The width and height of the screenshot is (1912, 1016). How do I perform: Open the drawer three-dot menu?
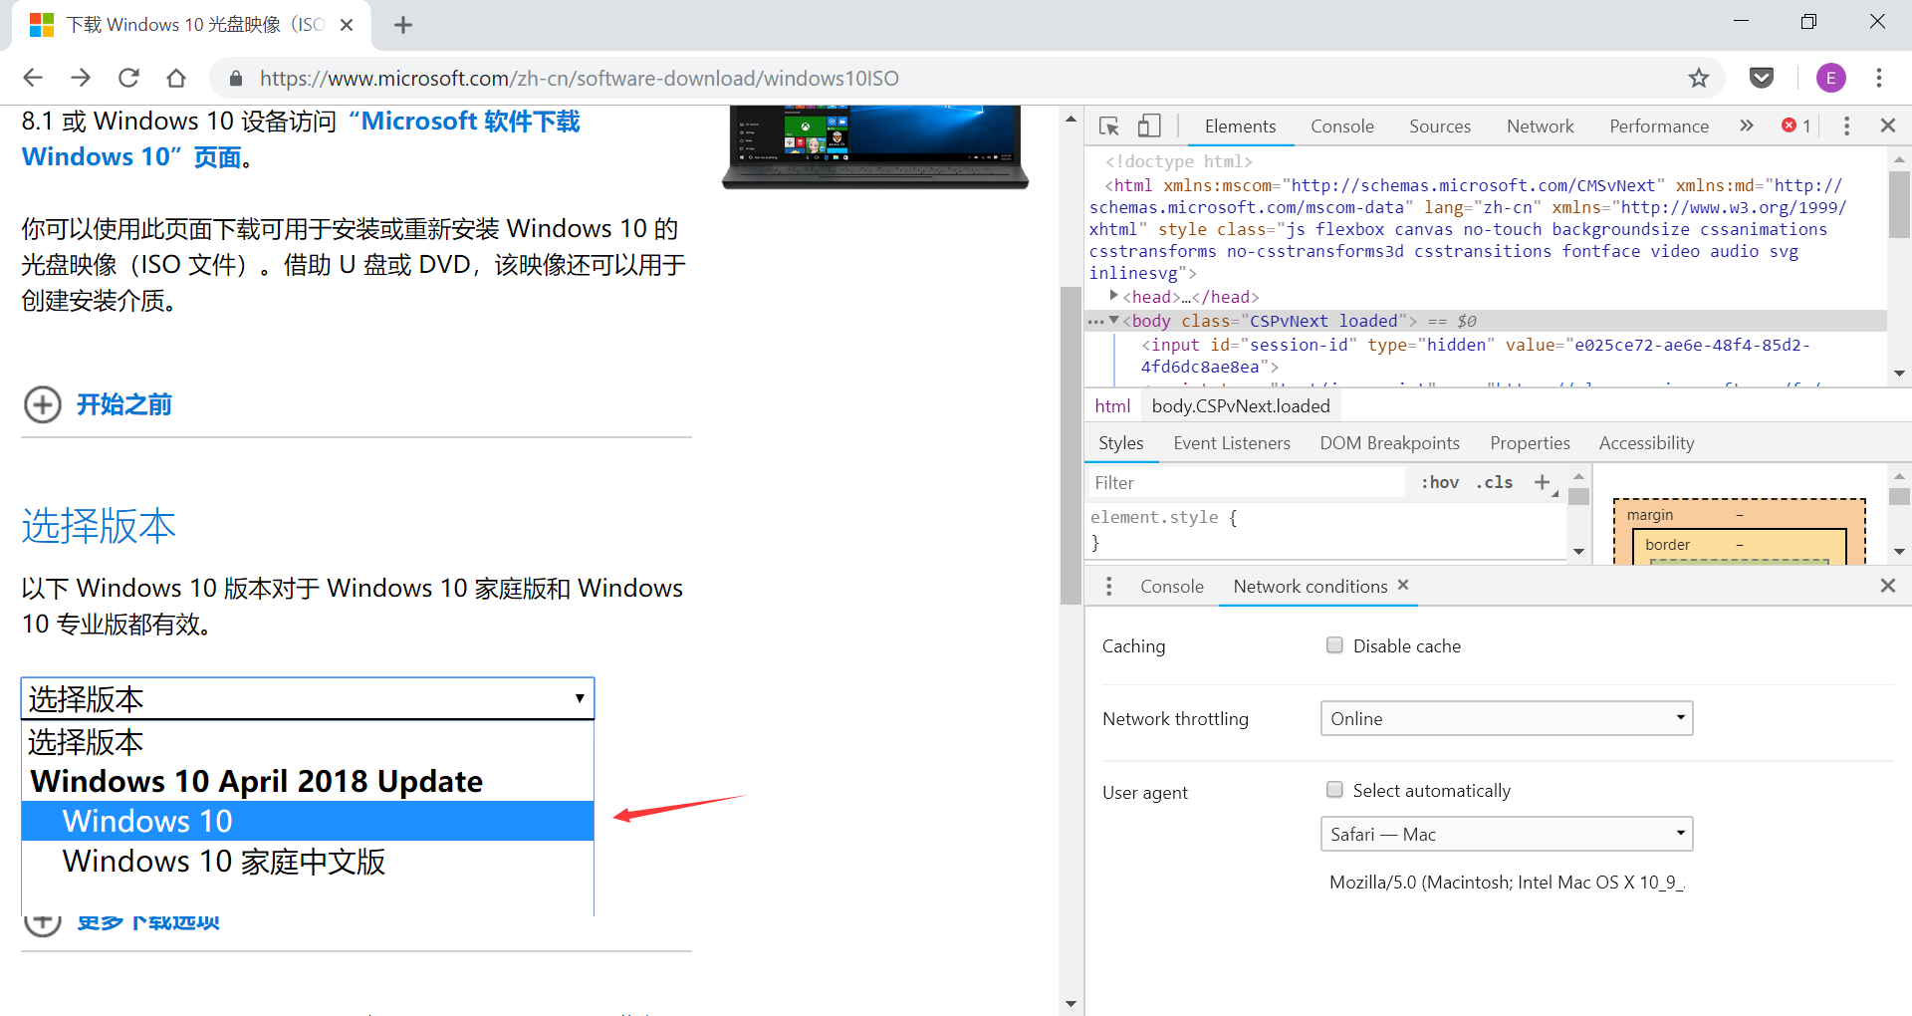(1108, 587)
